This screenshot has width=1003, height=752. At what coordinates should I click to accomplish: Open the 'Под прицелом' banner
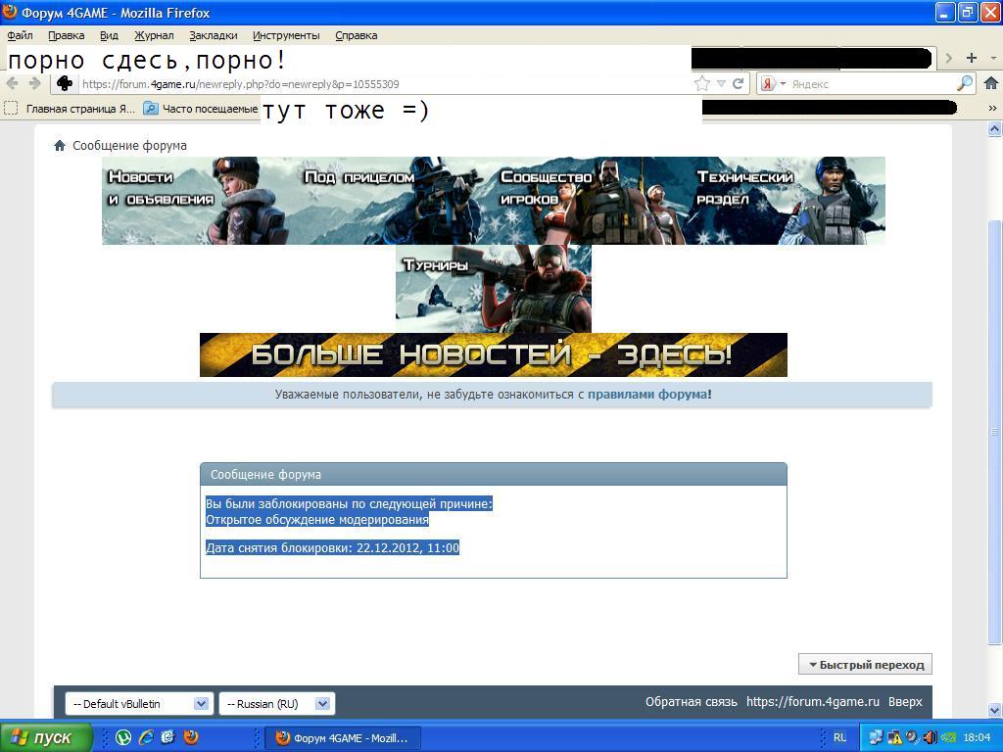pos(396,201)
